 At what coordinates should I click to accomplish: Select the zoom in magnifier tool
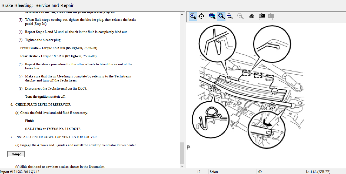(193, 16)
